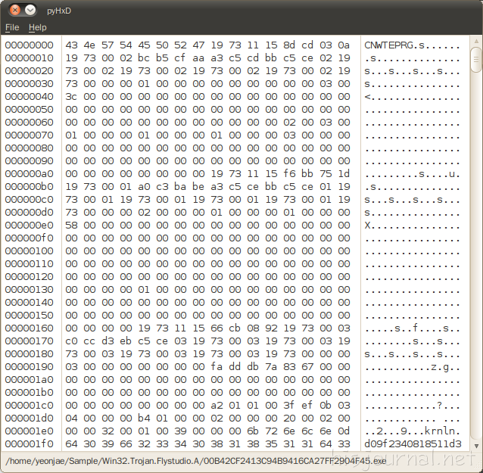Image resolution: width=483 pixels, height=473 pixels.
Task: Click hex byte fa in row 00000190
Action: [217, 367]
